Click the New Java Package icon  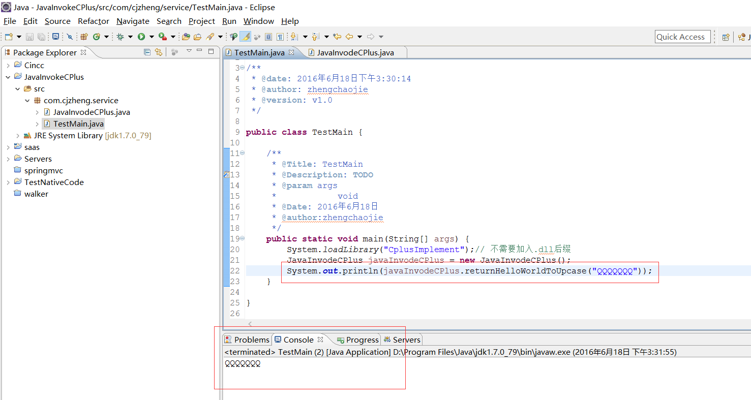(x=84, y=37)
